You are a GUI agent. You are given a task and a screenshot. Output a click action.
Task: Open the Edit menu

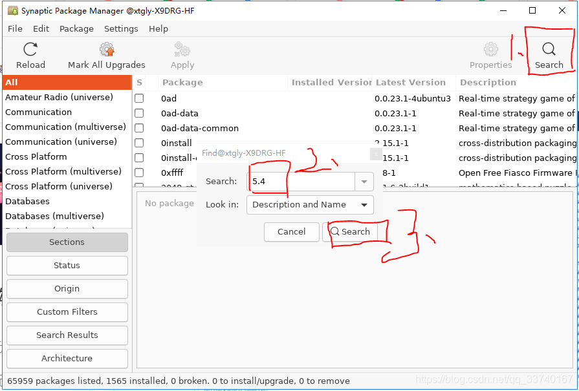(x=41, y=29)
